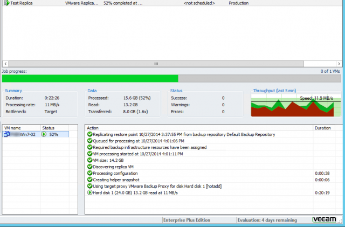Image resolution: width=345 pixels, height=227 pixels.
Task: Click the 0:00:06 duration value
Action: tap(322, 180)
